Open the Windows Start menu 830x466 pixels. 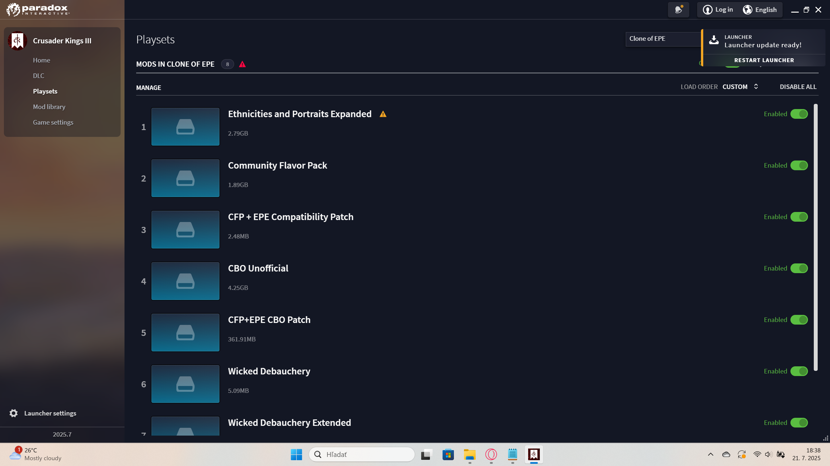[296, 455]
